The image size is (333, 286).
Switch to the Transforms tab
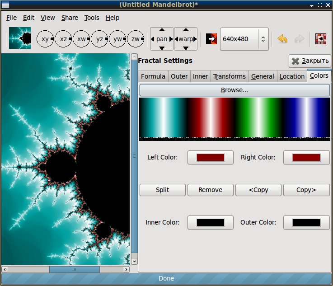click(x=230, y=76)
